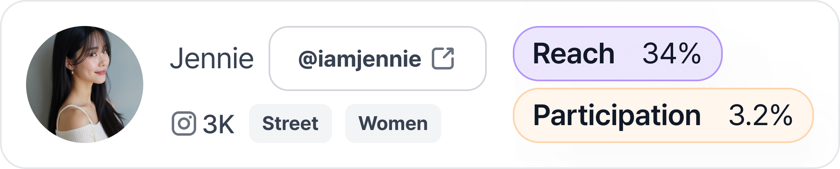
Task: Click the 3K follower count
Action: pyautogui.click(x=218, y=124)
